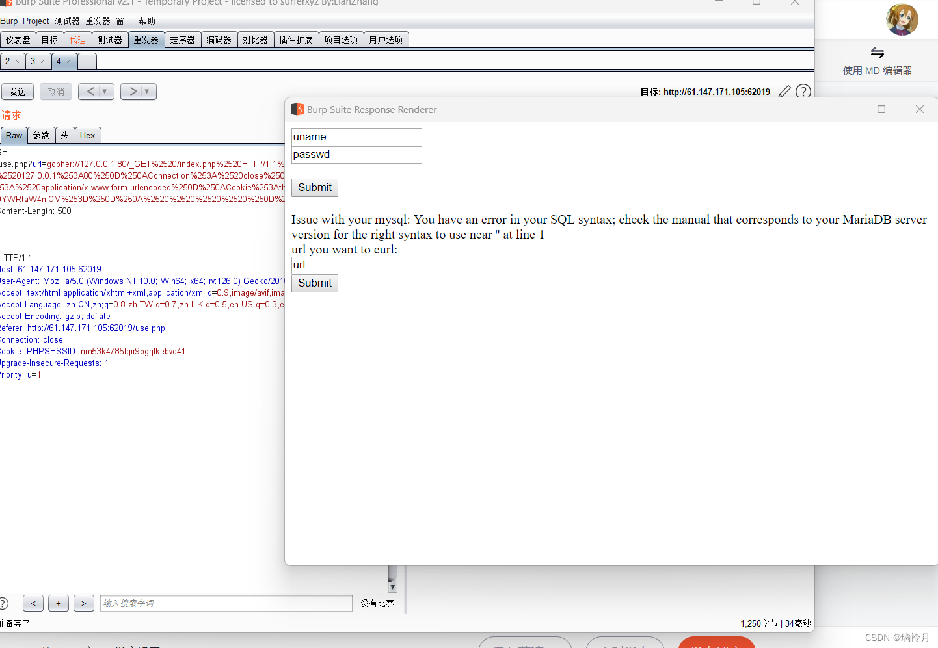This screenshot has width=938, height=648.
Task: Expand back history dropdown arrow
Action: pyautogui.click(x=105, y=92)
